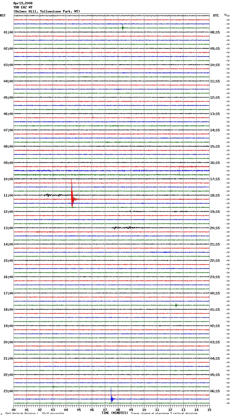
Task: Select the 07:00 MST time label
Action: point(8,130)
